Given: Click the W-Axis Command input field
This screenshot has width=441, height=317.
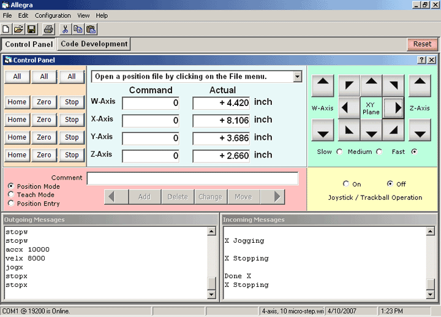Looking at the screenshot, I should coord(151,103).
